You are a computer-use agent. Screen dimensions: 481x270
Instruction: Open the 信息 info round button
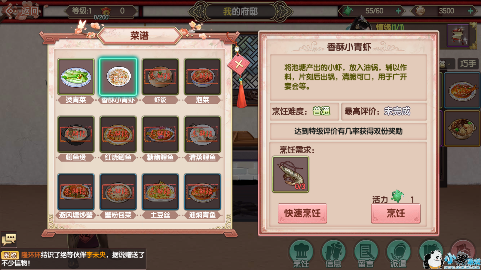(x=333, y=253)
